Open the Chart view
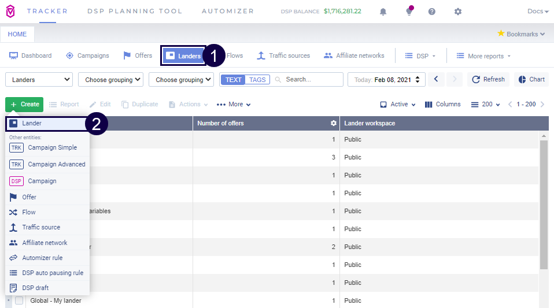554x308 pixels. tap(531, 79)
